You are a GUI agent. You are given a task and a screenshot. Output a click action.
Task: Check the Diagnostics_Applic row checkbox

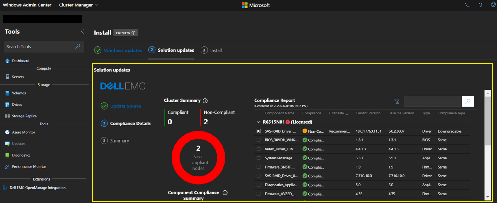pyautogui.click(x=258, y=185)
